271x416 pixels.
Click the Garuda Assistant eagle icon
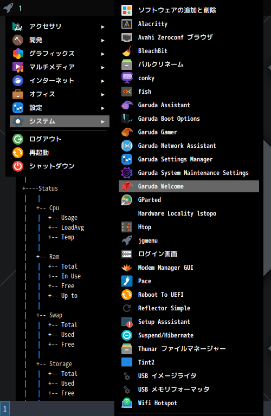(x=127, y=105)
